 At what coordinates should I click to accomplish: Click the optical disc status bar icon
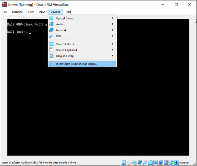coord(129,163)
